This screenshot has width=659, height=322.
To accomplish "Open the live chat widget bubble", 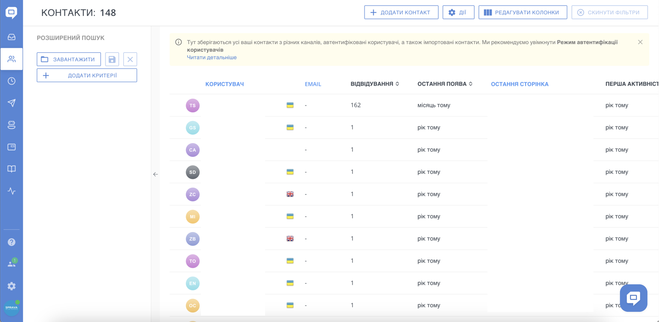I will tap(633, 298).
